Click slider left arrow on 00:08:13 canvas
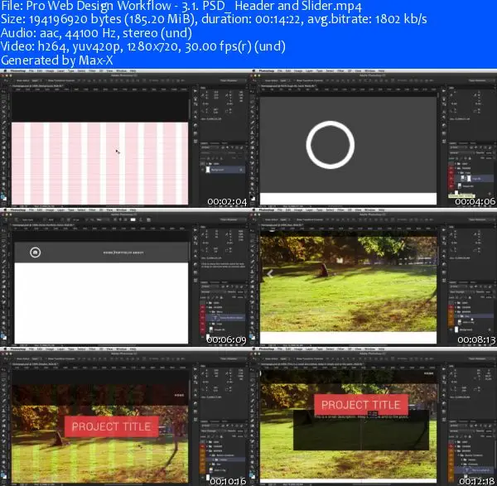 tap(270, 274)
